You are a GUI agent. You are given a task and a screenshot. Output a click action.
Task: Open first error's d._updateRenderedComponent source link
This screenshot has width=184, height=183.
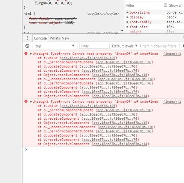pos(126,79)
